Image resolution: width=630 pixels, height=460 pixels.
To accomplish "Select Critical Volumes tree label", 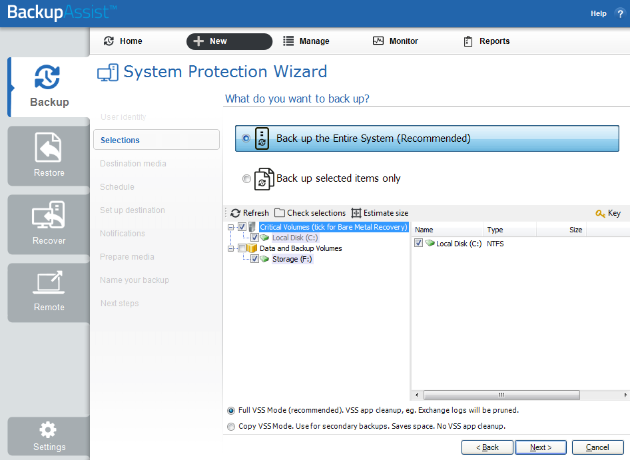I will (x=334, y=227).
